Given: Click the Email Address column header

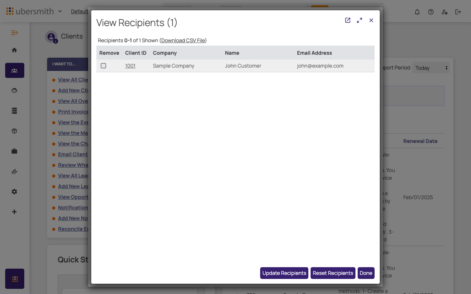Looking at the screenshot, I should pyautogui.click(x=314, y=53).
